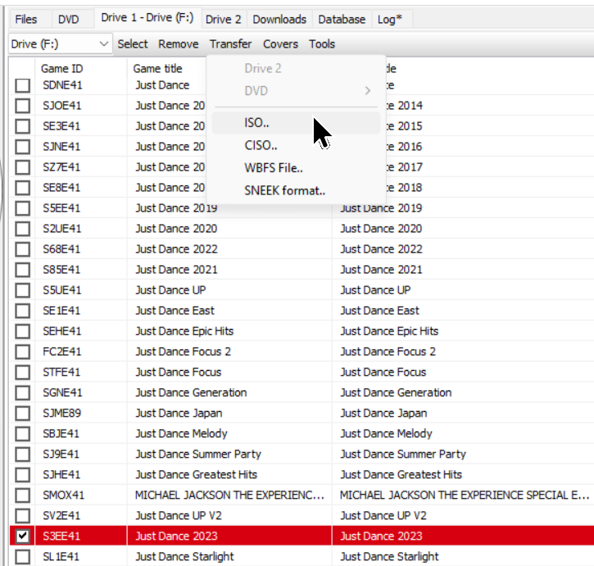Select the Just Dance 2022 game title

pyautogui.click(x=176, y=249)
